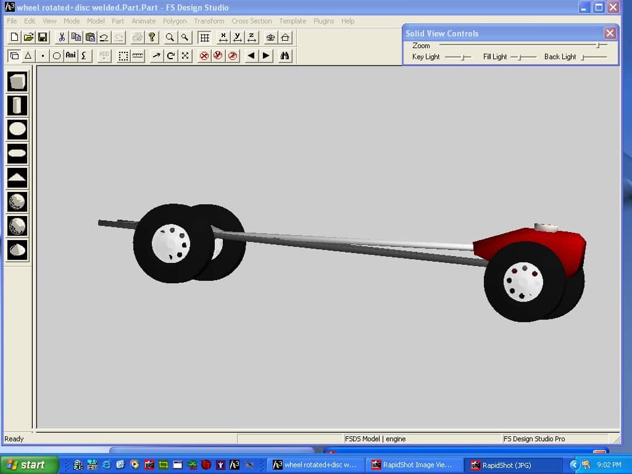Toggle the grid display button

(204, 38)
